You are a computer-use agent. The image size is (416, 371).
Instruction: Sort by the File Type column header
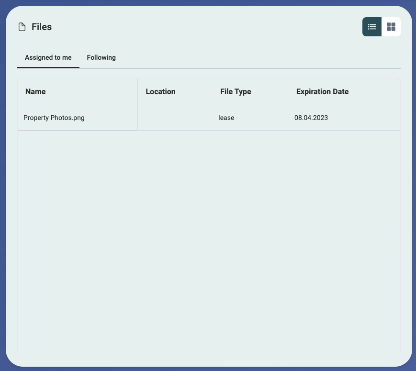pos(236,91)
